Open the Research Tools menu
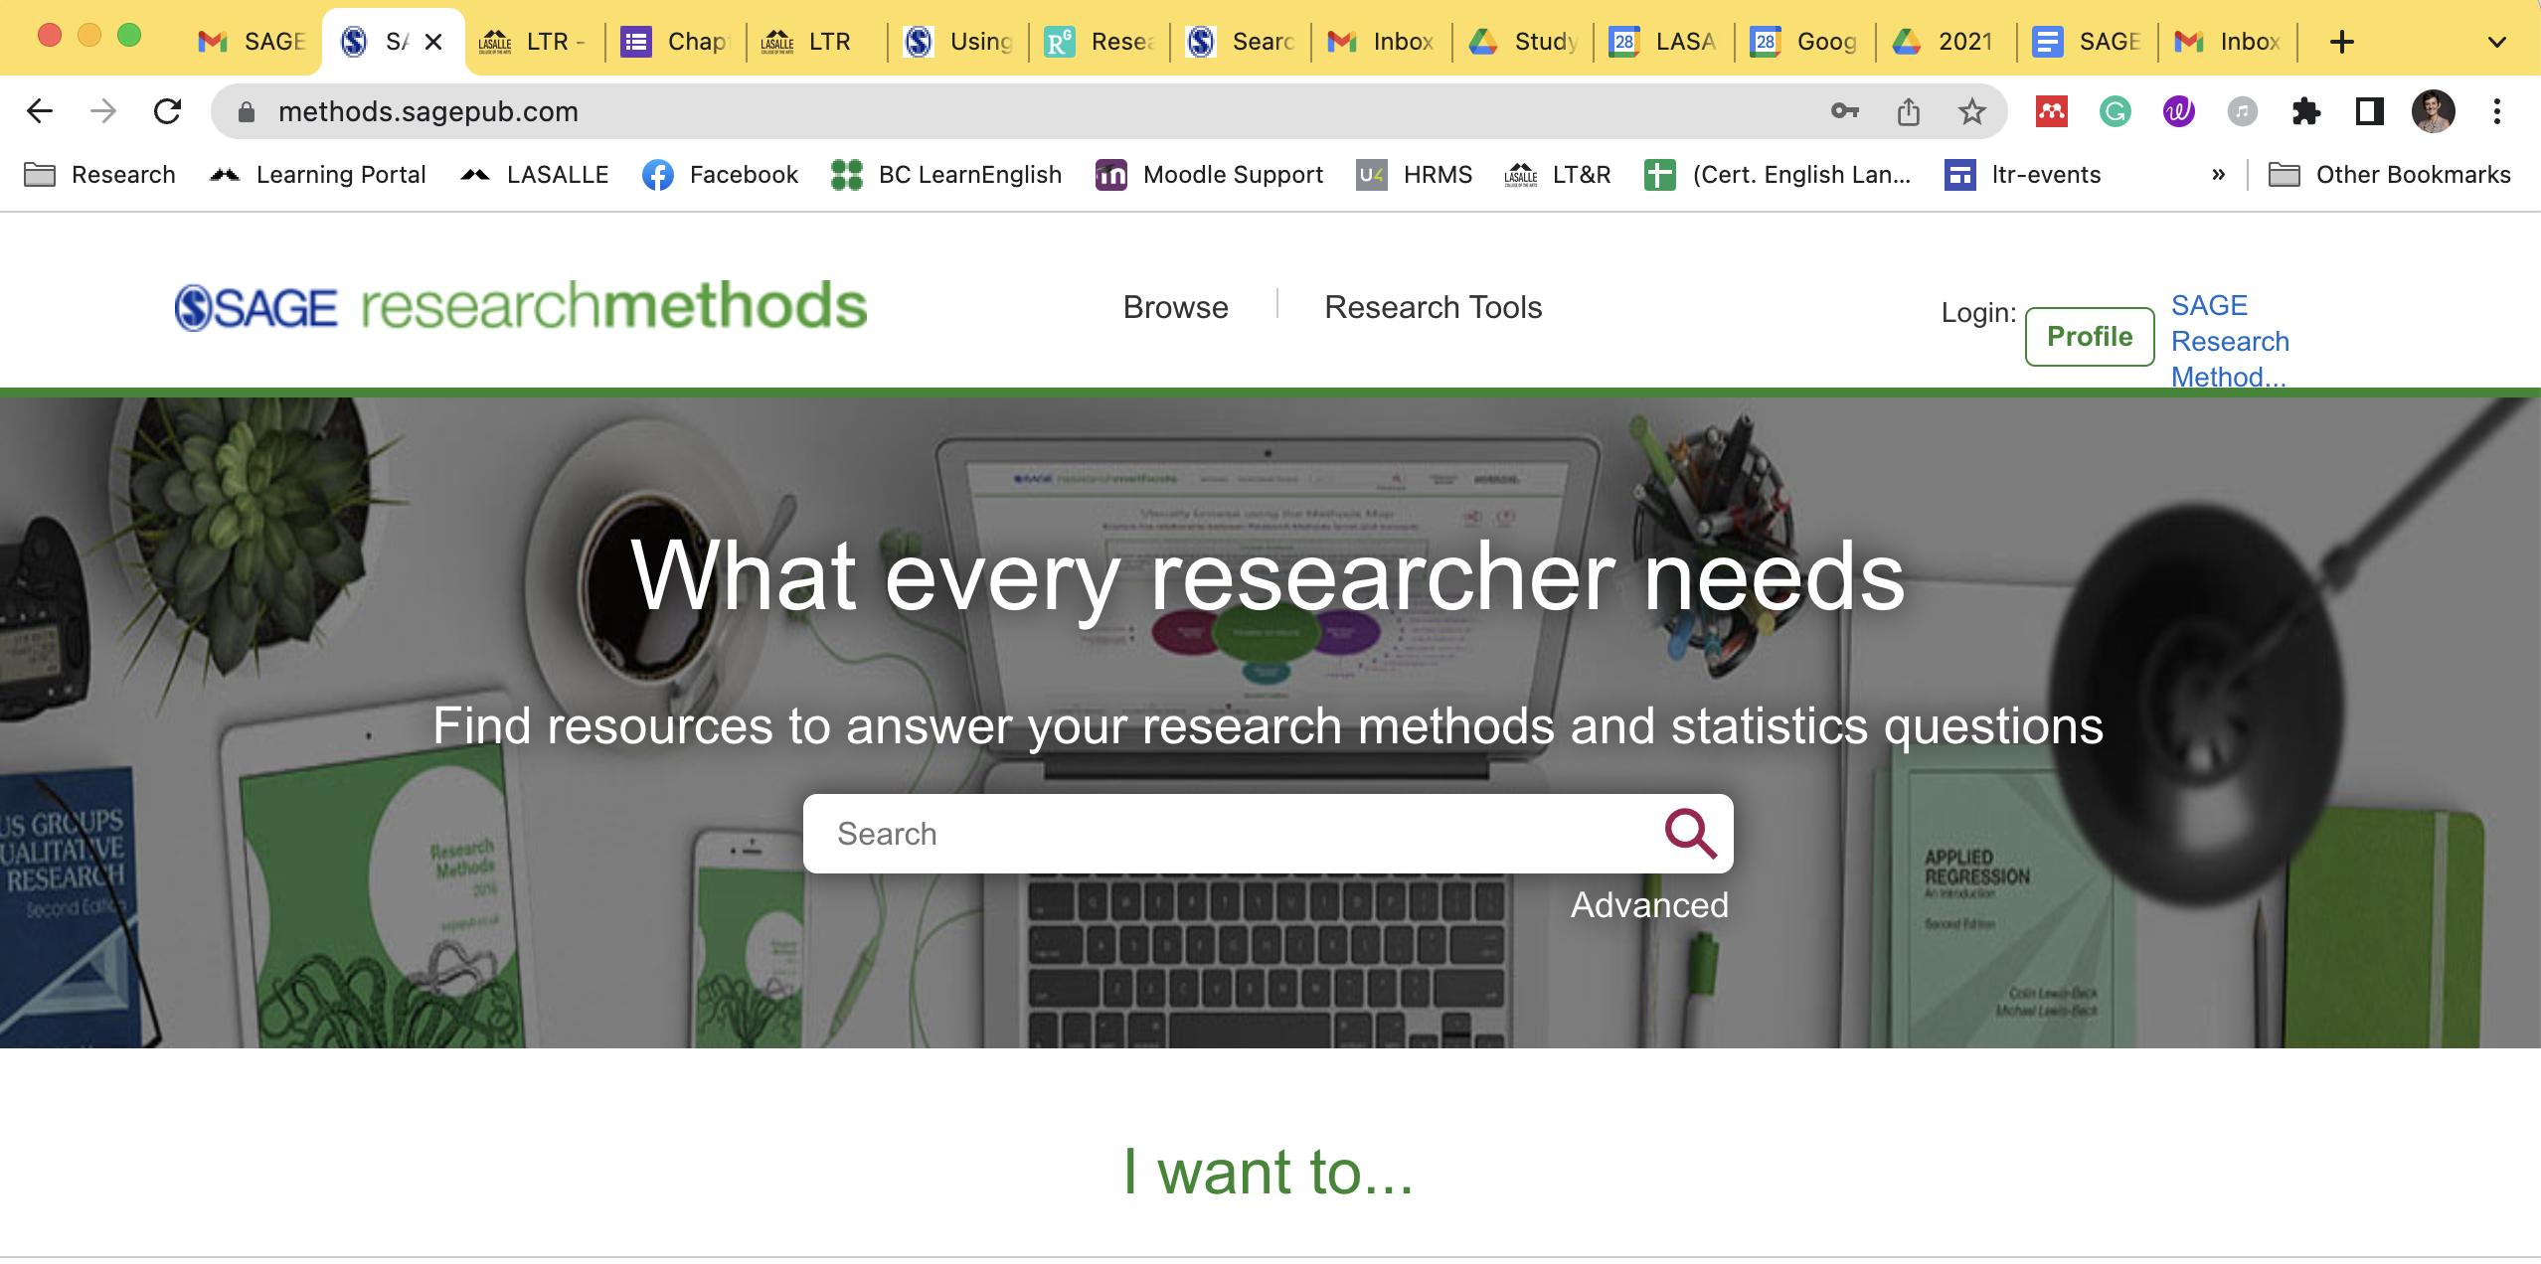Viewport: 2541px width, 1264px height. [x=1434, y=307]
